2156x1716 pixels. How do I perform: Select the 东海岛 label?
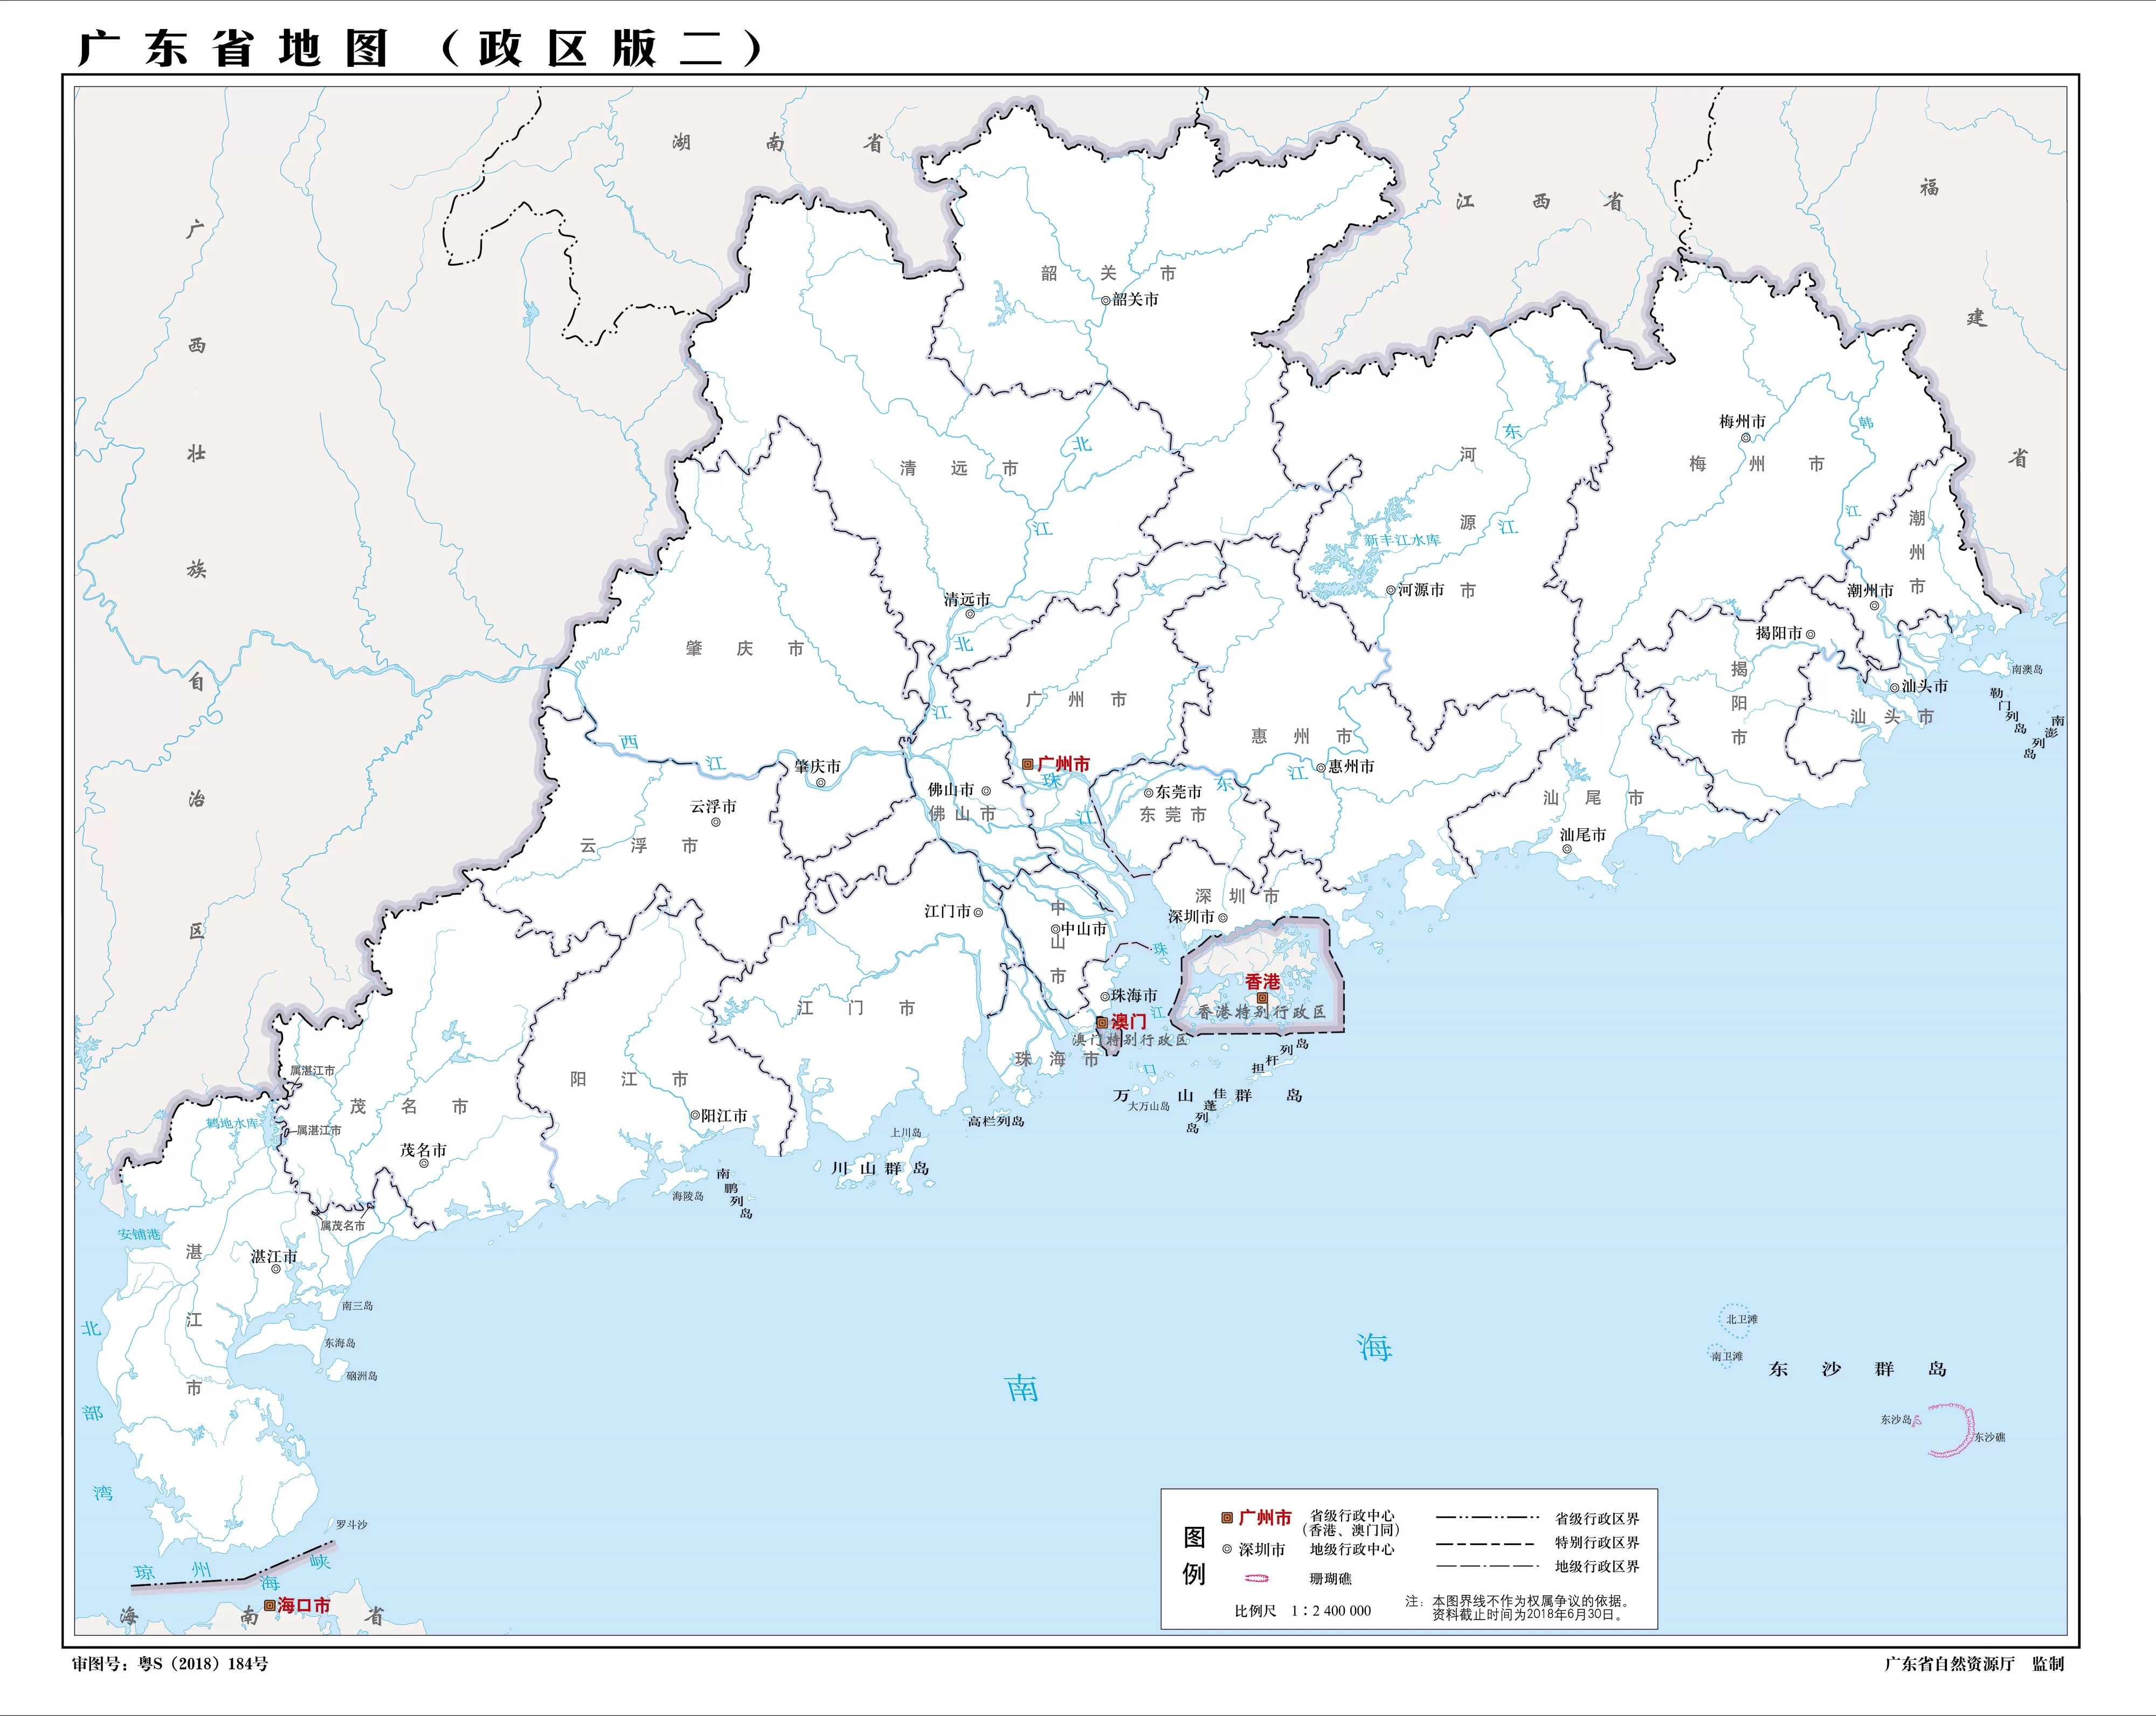click(x=340, y=1343)
